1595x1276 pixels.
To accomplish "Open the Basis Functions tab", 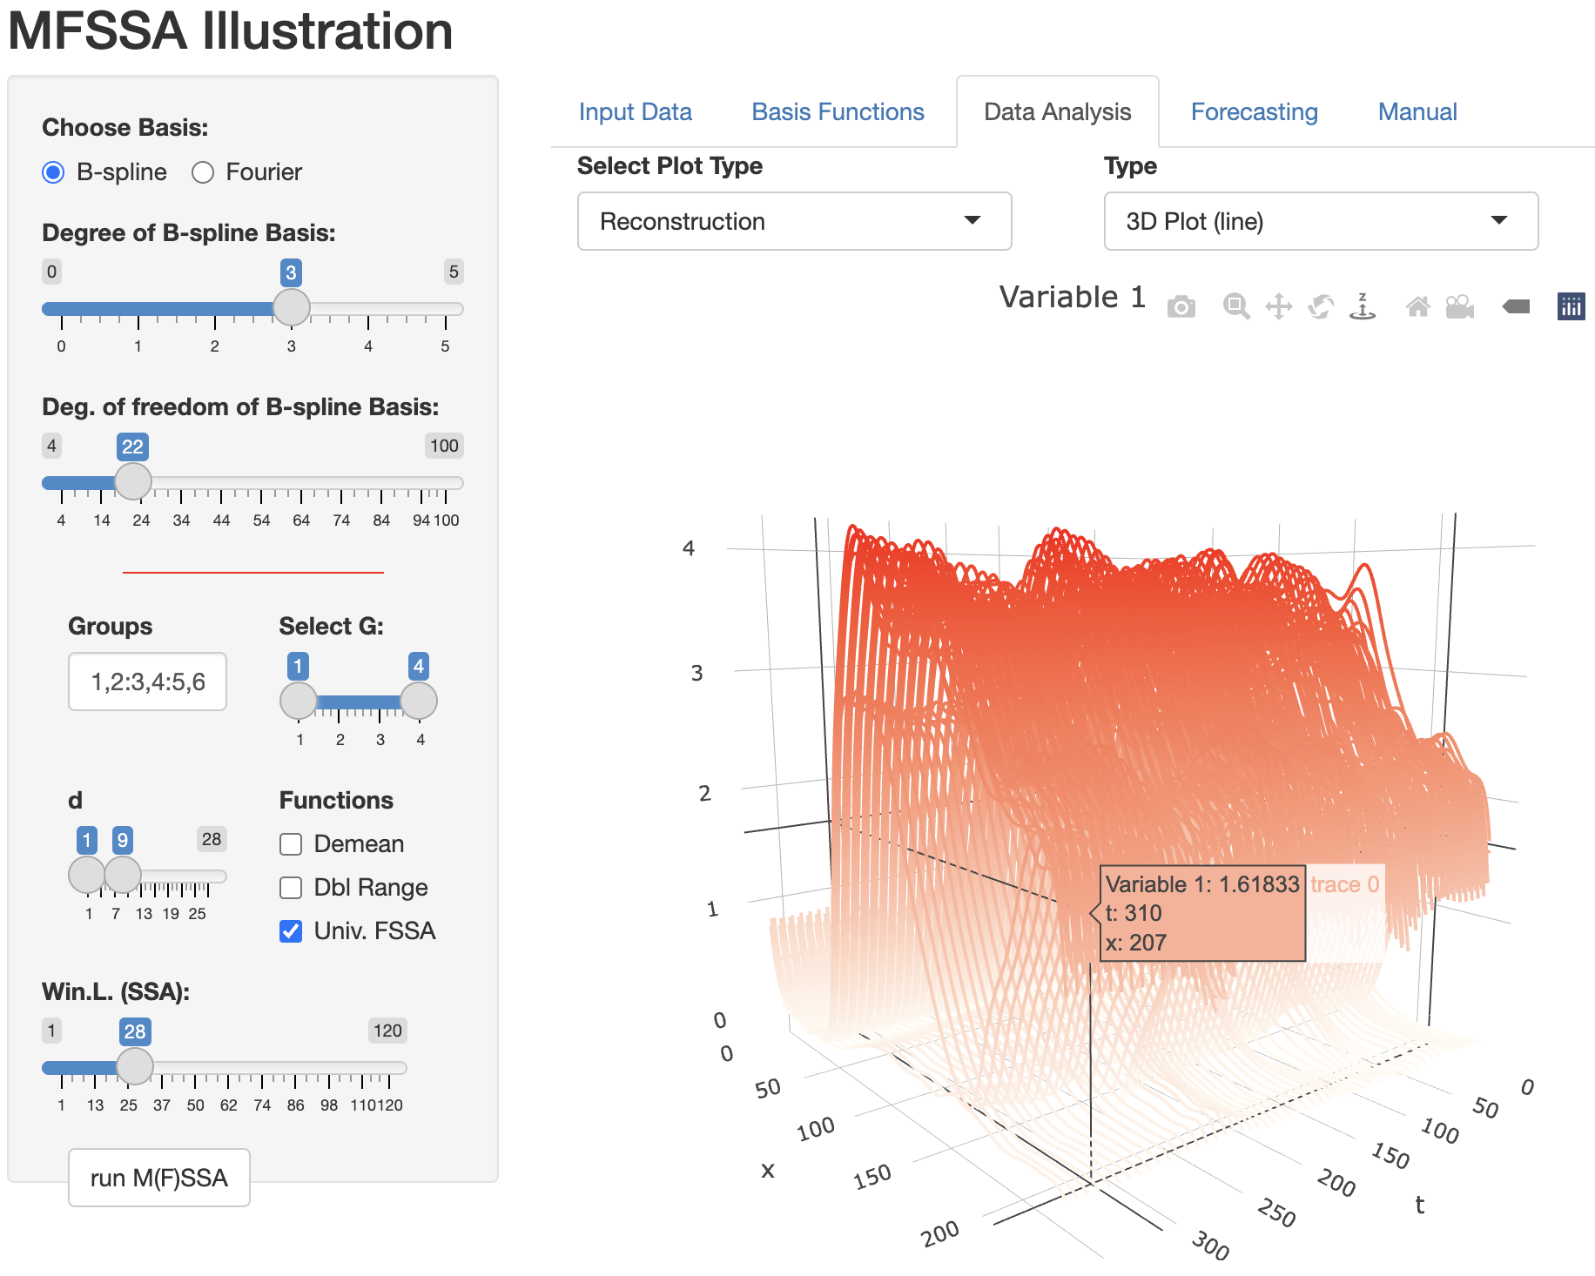I will point(838,111).
